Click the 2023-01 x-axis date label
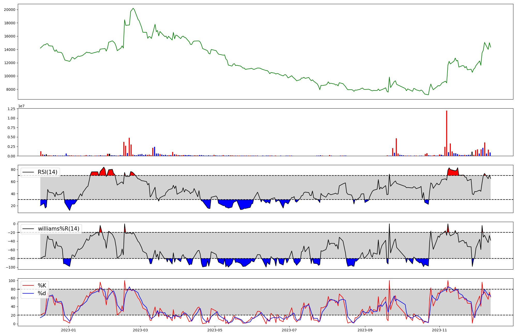The width and height of the screenshot is (517, 336). coord(69,330)
